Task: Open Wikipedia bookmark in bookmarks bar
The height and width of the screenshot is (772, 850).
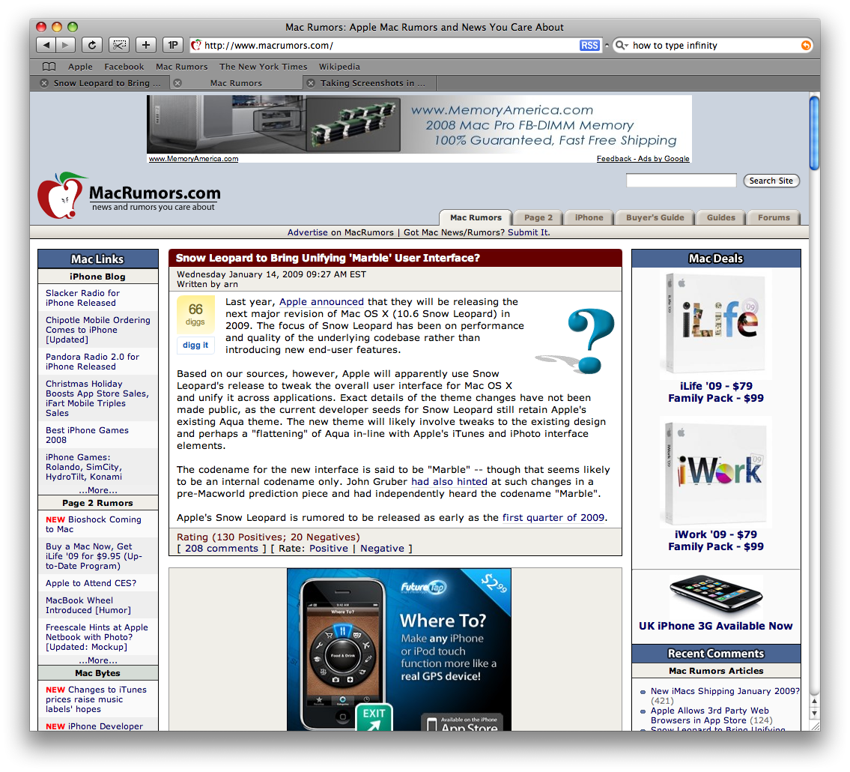Action: pos(339,67)
